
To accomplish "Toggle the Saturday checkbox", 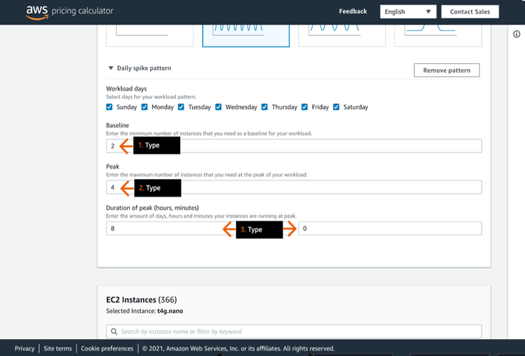I will click(x=337, y=107).
